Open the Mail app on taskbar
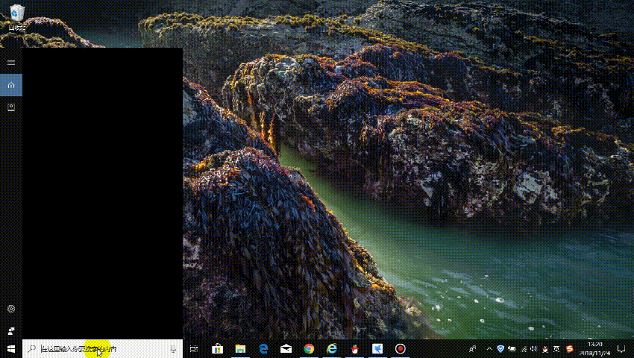634x358 pixels. [286, 349]
